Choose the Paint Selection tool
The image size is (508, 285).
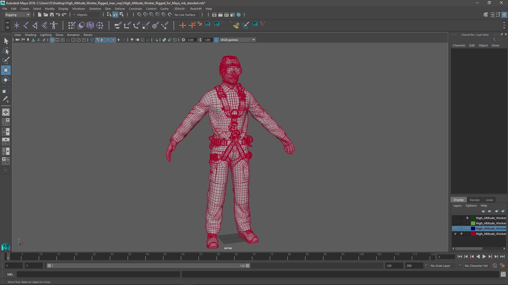click(x=6, y=60)
